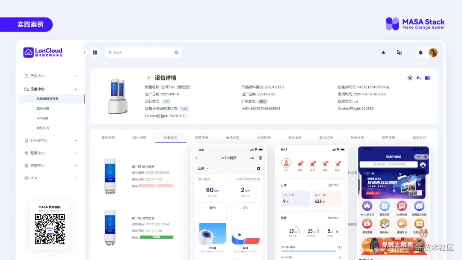Click the translate icon near the bell
462x260 pixels.
(400, 52)
